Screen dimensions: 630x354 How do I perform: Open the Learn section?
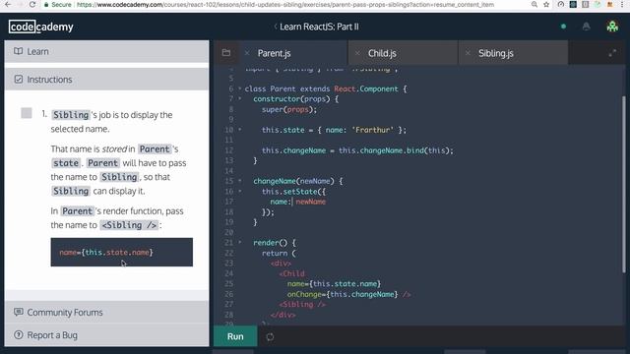coord(106,51)
